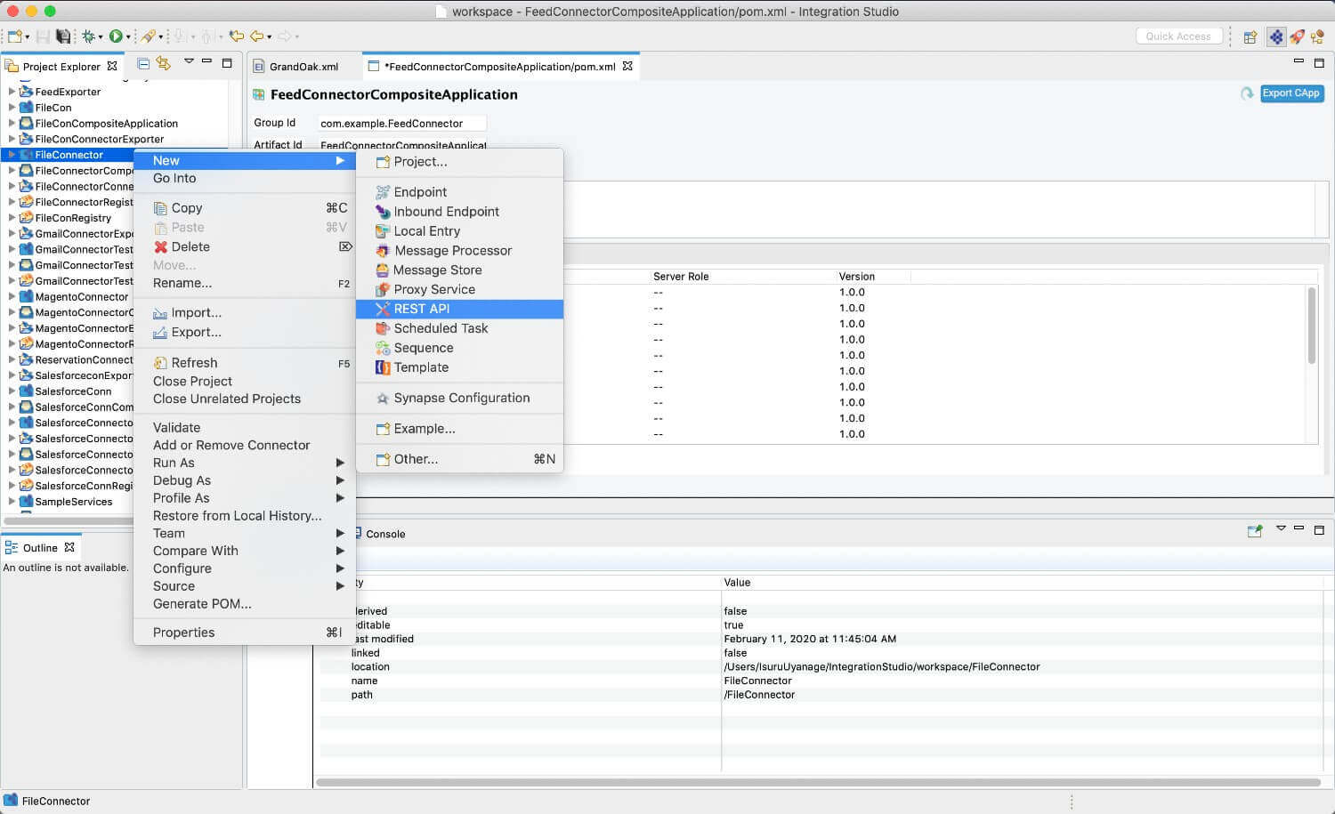Image resolution: width=1335 pixels, height=814 pixels.
Task: Switch to the GrandOak.xml editor tab
Action: (x=303, y=67)
